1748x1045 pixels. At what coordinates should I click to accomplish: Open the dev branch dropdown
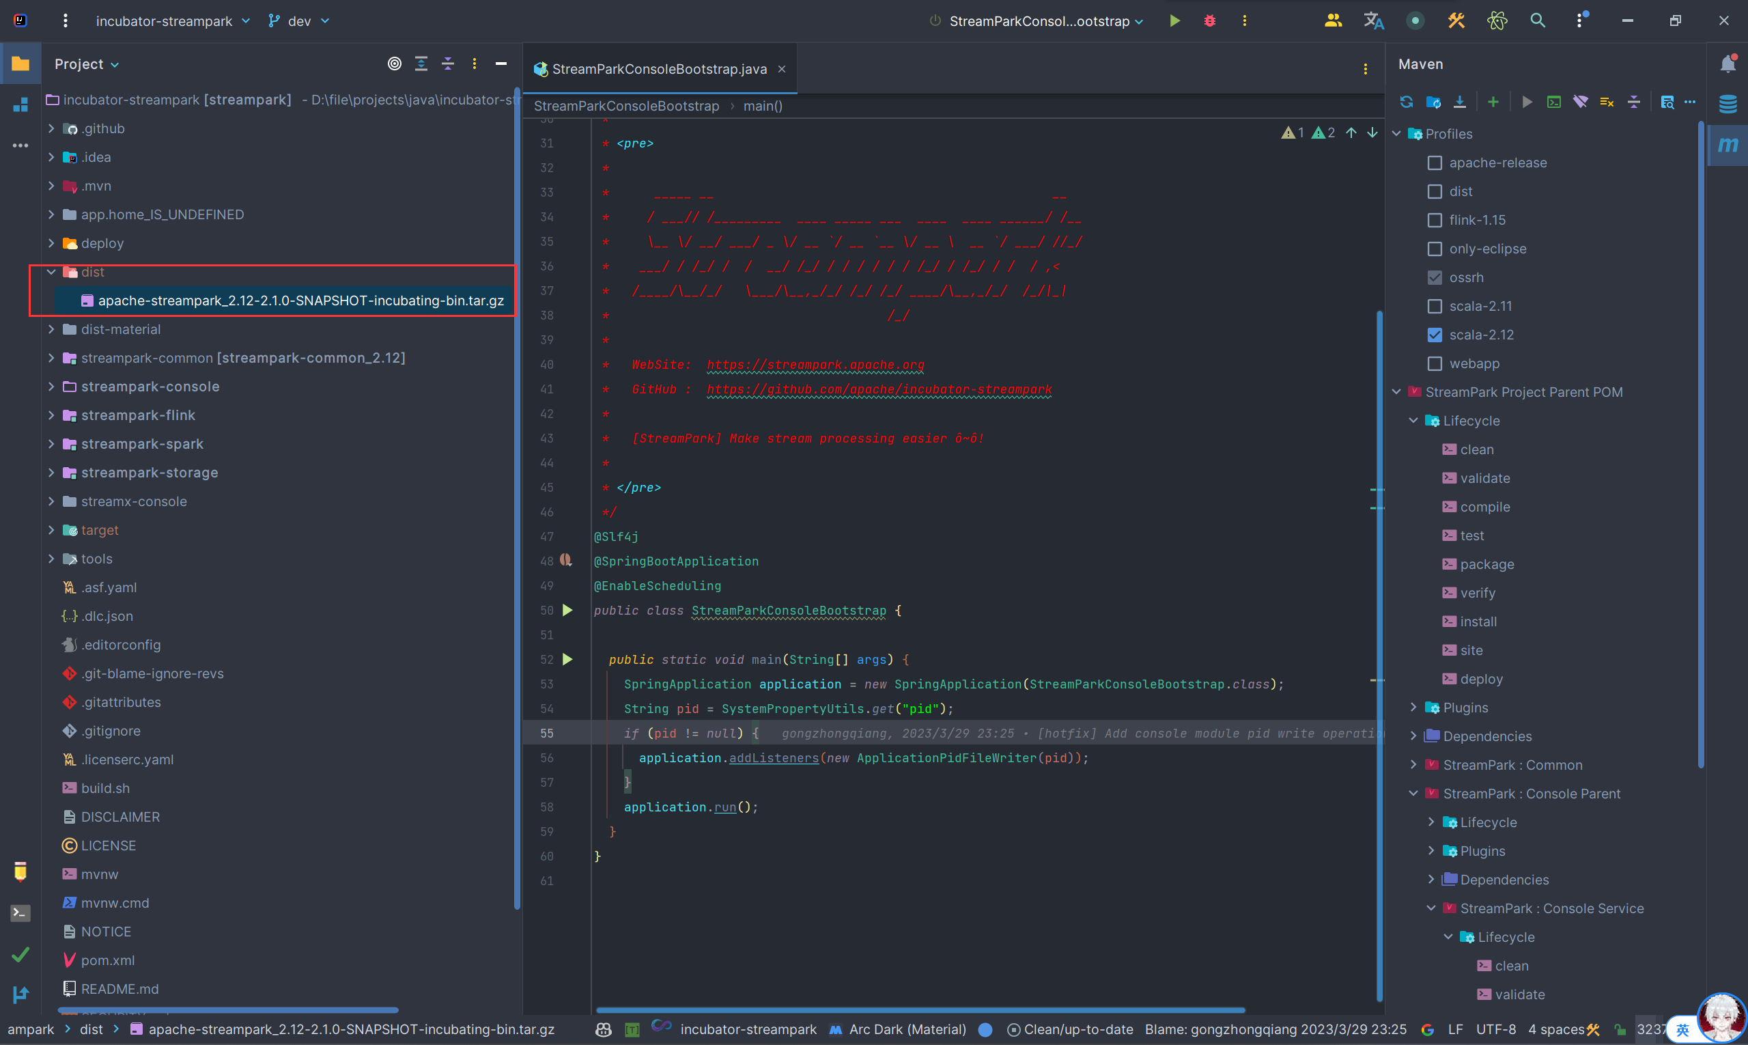tap(299, 21)
